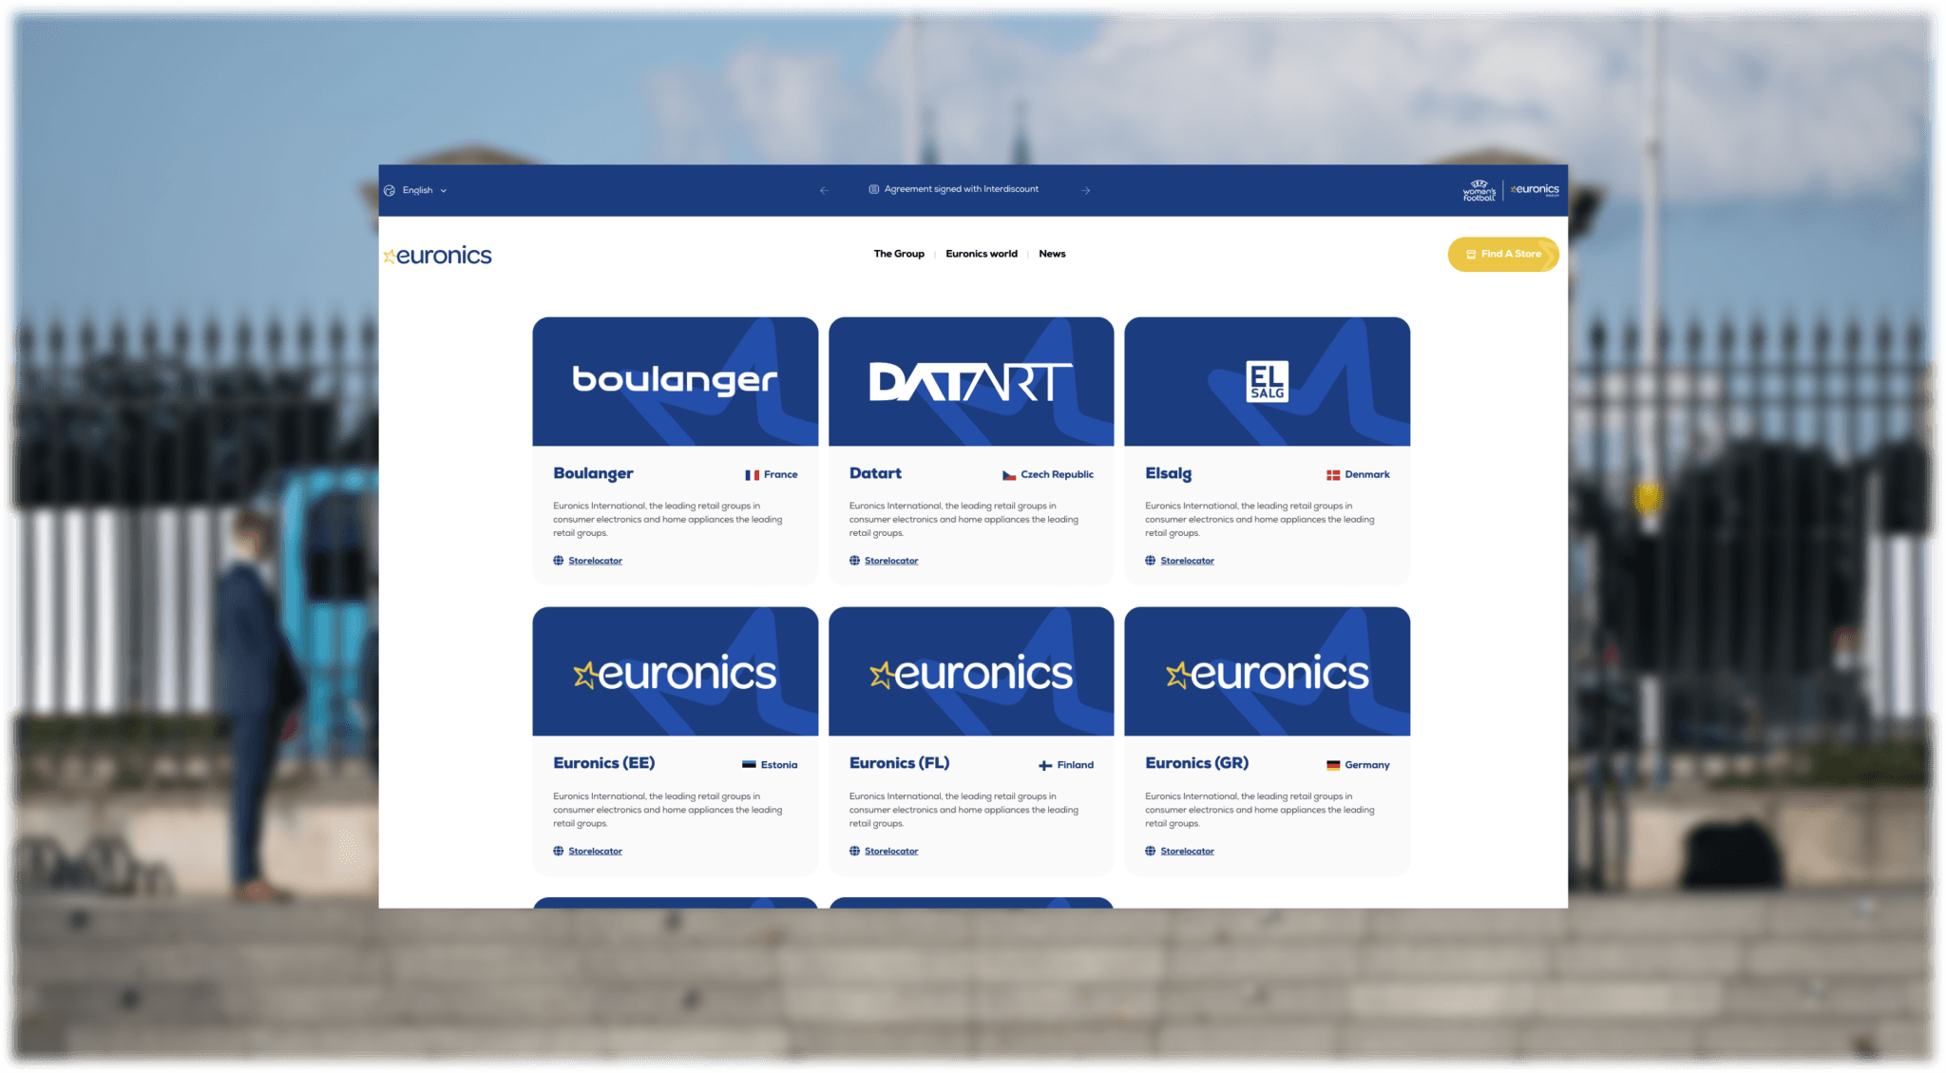Screen dimensions: 1946x1073
Task: Click the Finland country label
Action: (x=1076, y=765)
